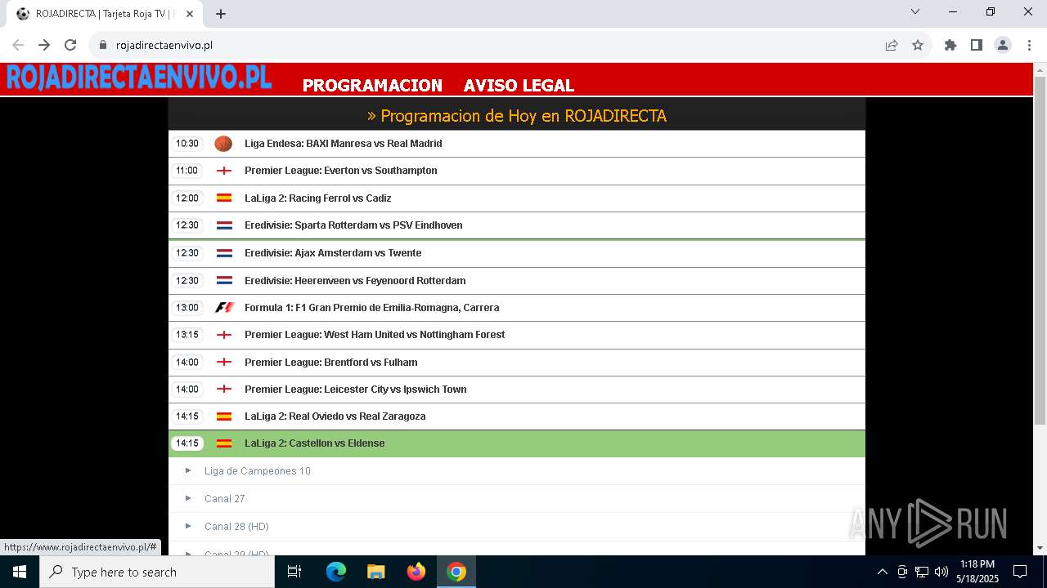Click the England flag beside Everton vs Southampton

coord(224,171)
